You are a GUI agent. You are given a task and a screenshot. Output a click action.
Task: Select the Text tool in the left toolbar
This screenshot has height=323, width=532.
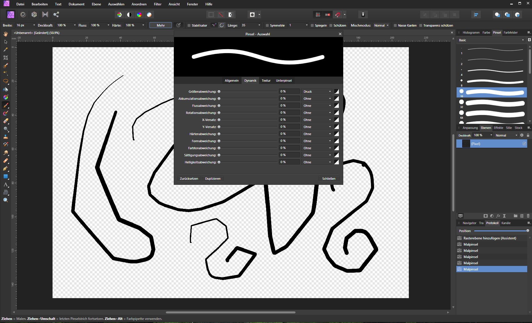[x=6, y=185]
